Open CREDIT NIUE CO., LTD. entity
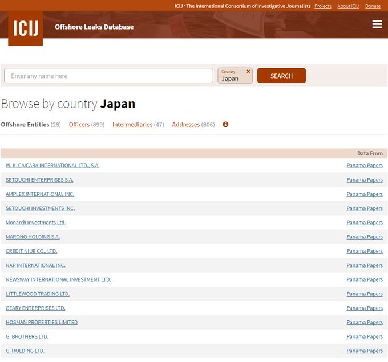388x362 pixels. tap(31, 251)
